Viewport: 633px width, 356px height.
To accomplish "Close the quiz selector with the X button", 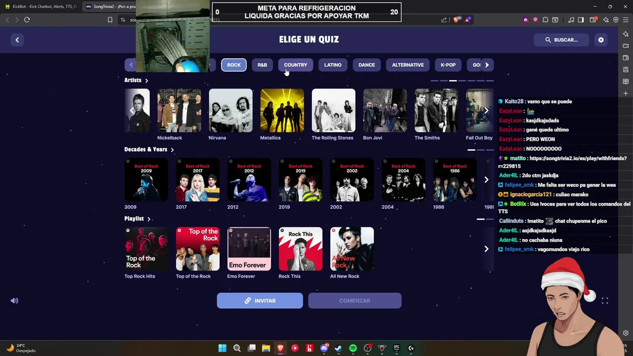I will (601, 40).
